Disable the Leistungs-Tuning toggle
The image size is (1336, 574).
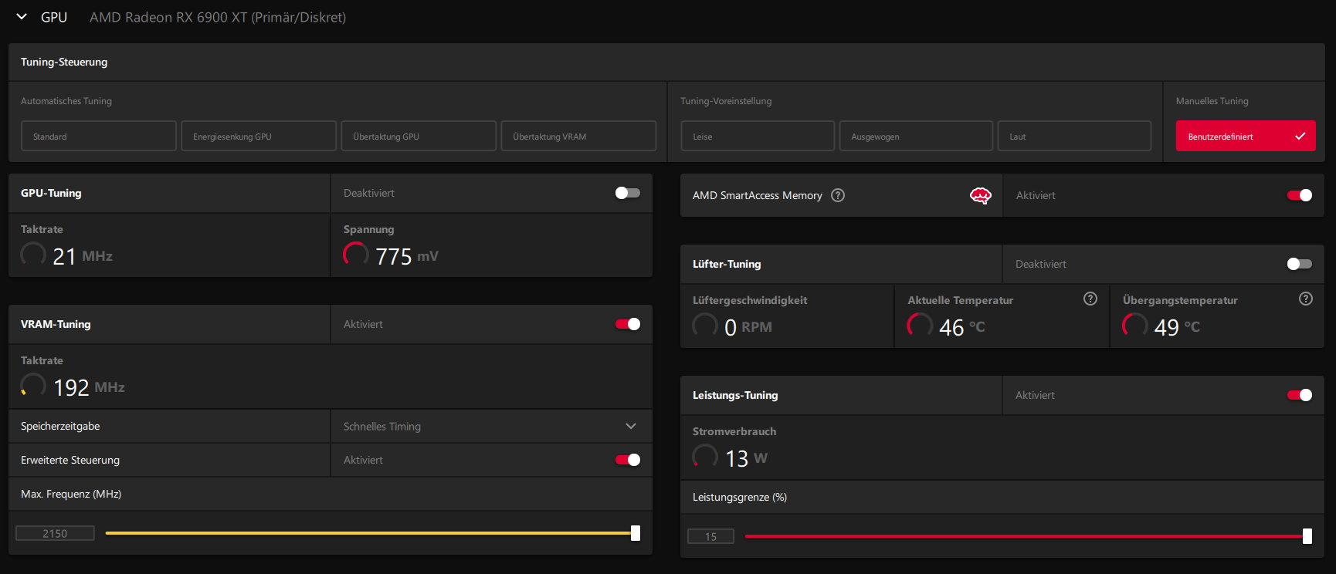(1300, 395)
